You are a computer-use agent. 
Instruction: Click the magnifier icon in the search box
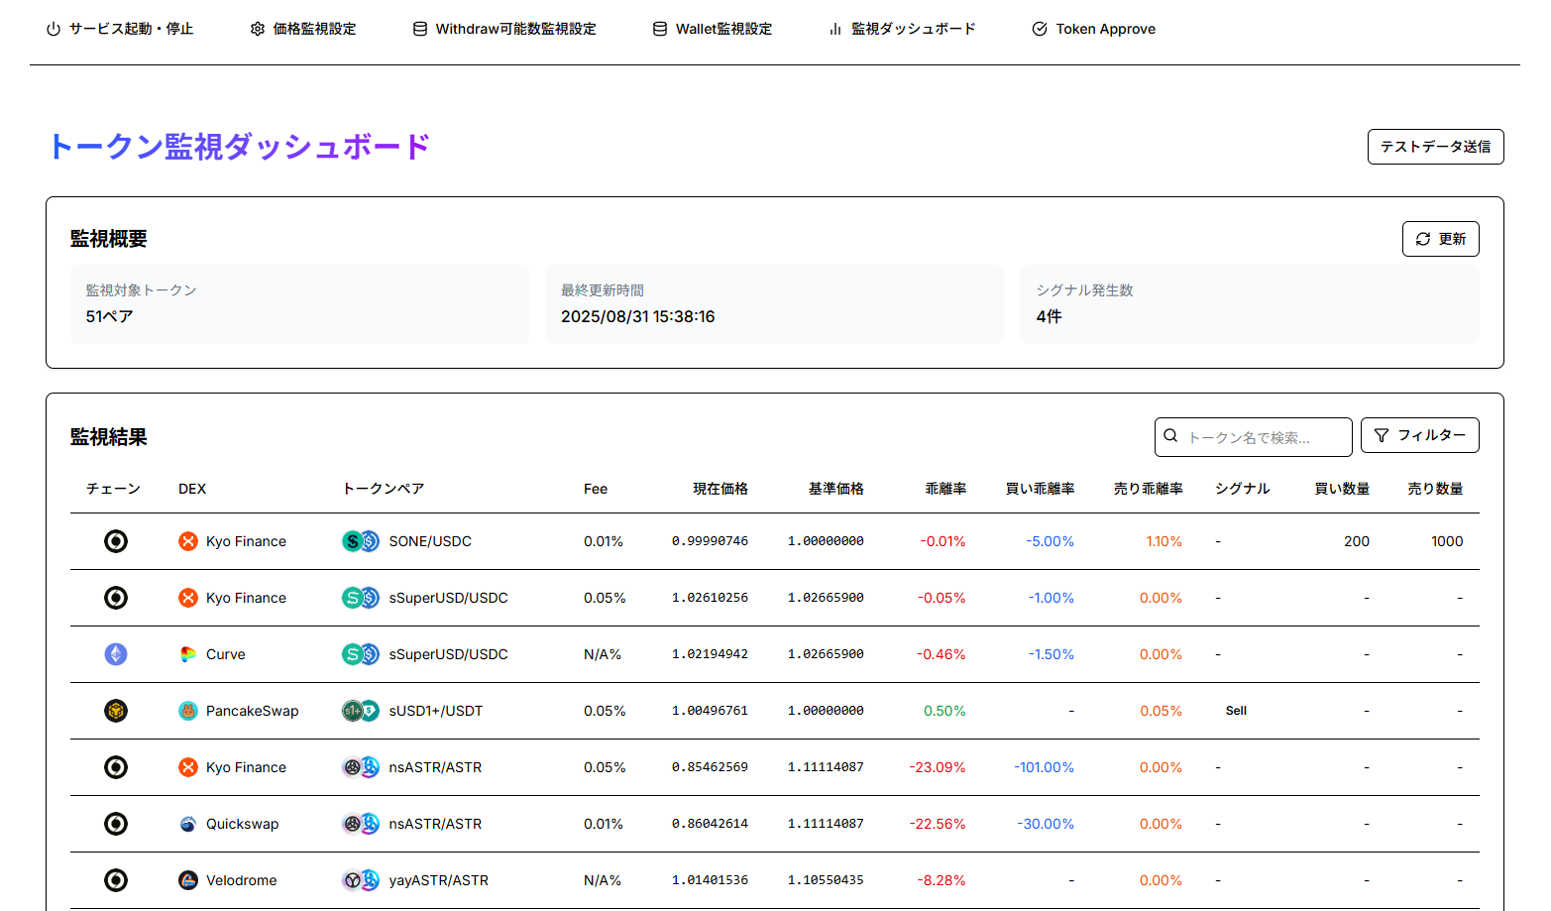[x=1170, y=435]
